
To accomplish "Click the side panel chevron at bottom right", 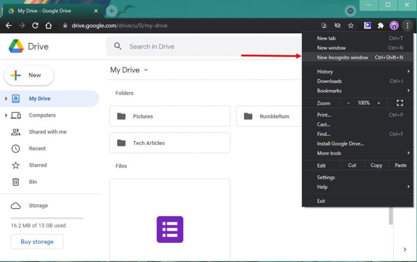I will (x=405, y=249).
